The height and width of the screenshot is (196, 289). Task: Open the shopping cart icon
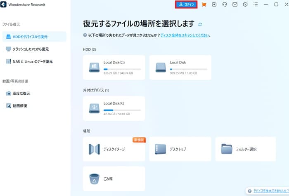pos(204,5)
